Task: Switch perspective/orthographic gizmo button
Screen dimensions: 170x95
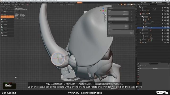Action: 105,21
